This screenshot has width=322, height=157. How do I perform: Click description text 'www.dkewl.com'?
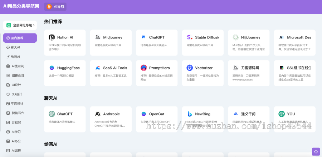click(243, 80)
